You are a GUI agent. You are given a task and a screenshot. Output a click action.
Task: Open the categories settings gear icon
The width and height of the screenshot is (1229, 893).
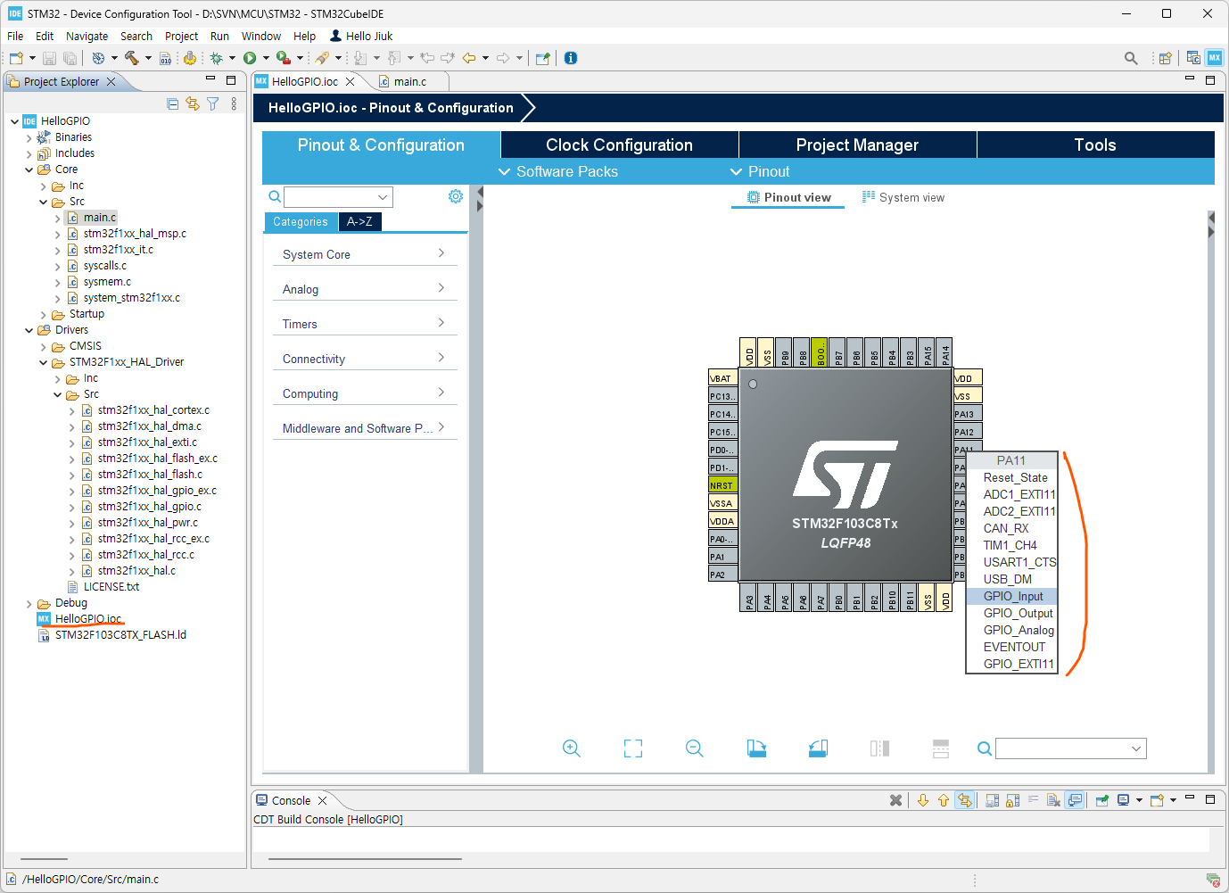click(456, 196)
